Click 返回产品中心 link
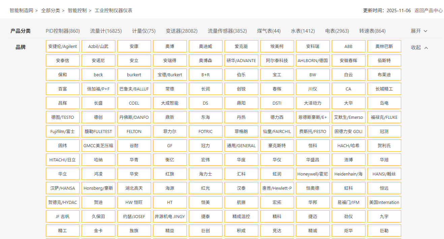Screen dimensions: 444x239 (x=428, y=10)
